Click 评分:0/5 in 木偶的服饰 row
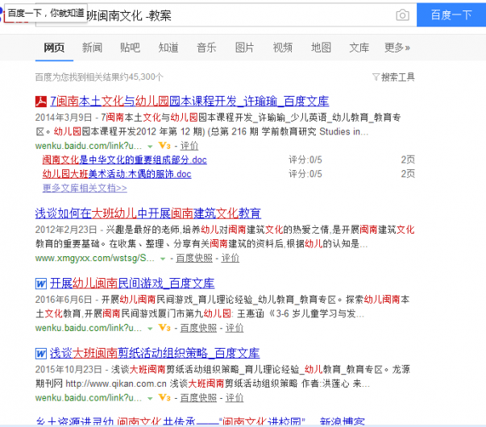Viewport: 486px width, 427px height. [305, 174]
